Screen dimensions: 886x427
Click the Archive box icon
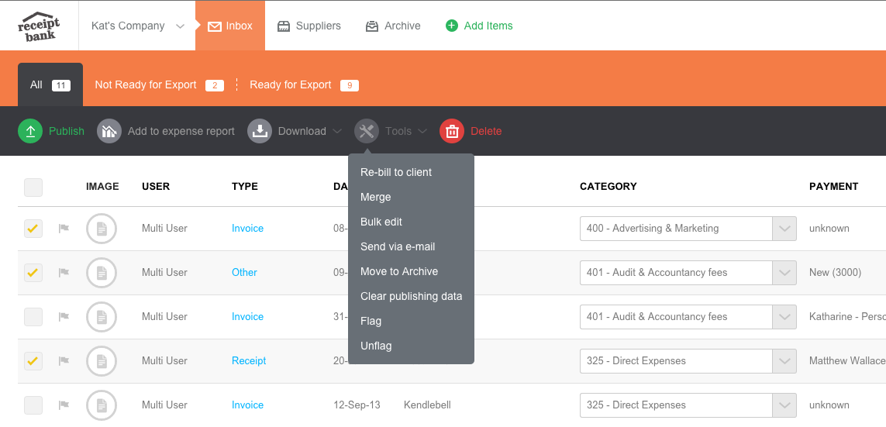[x=372, y=26]
